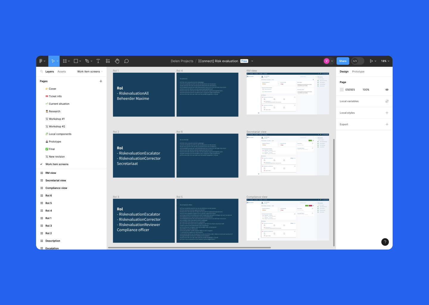
Task: Select the Pen tool
Action: pos(87,61)
